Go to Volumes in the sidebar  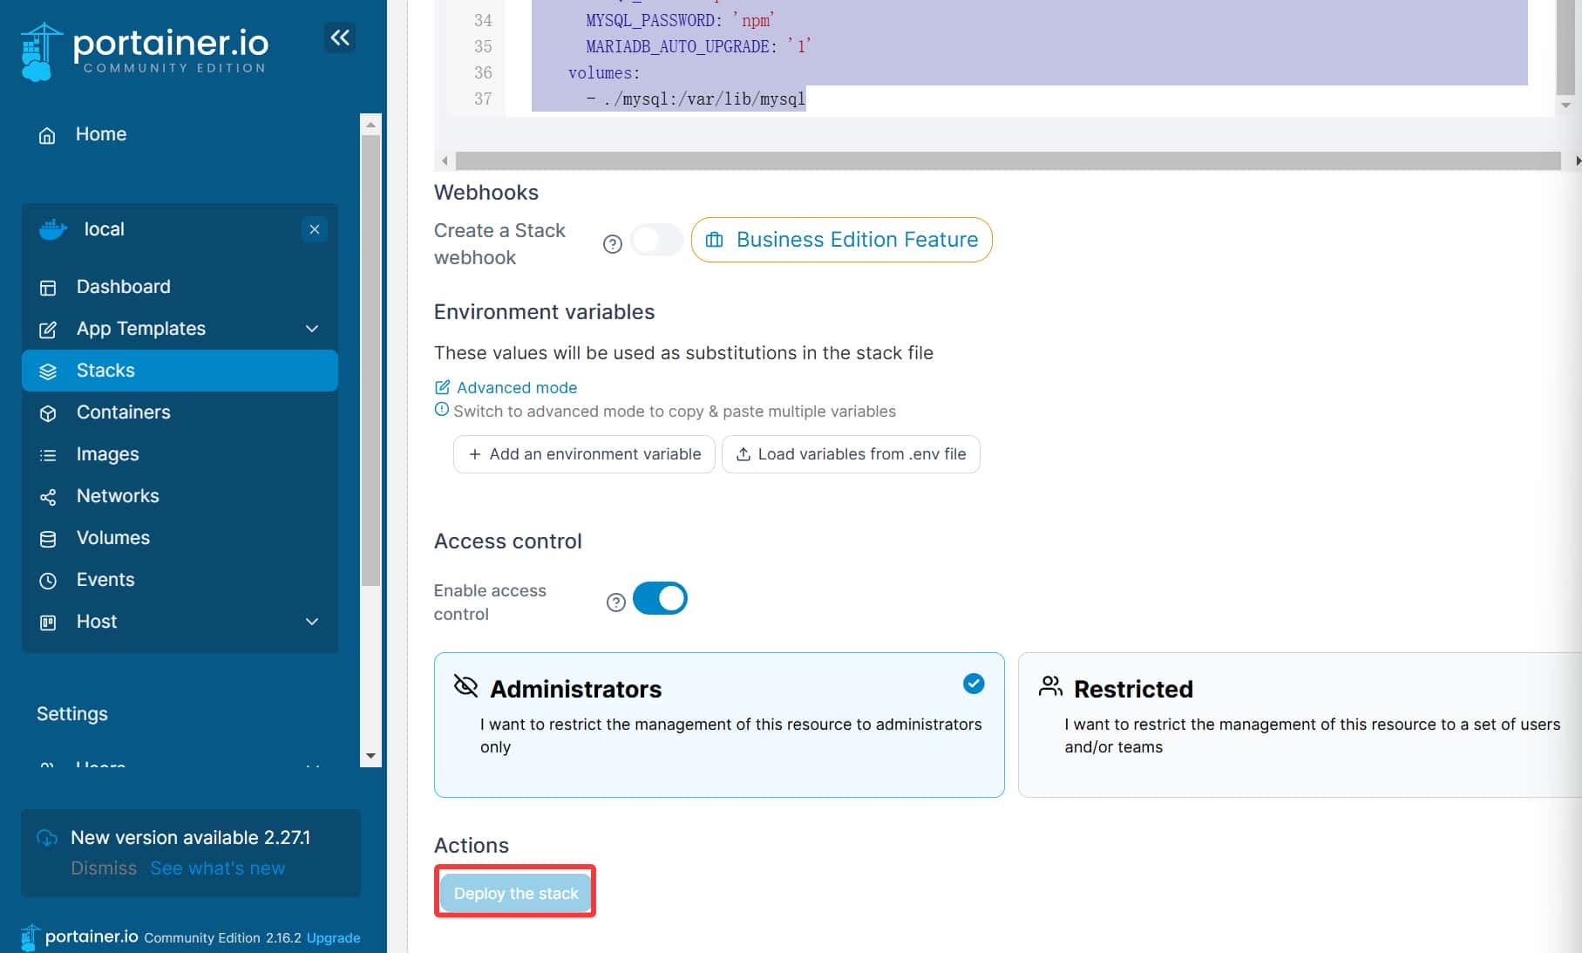point(112,538)
